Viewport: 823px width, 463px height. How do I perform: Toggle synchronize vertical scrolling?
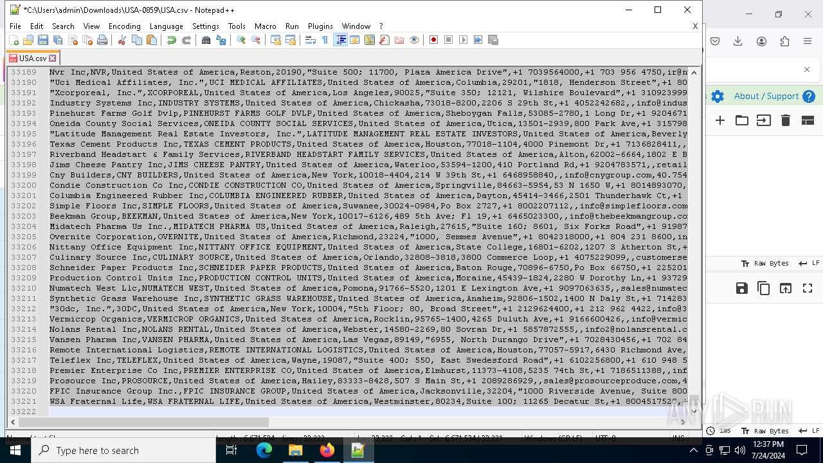click(275, 40)
